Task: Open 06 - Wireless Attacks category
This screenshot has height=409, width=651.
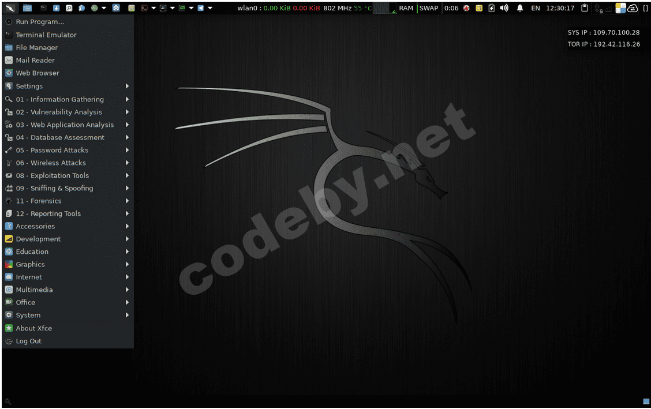Action: pyautogui.click(x=68, y=163)
